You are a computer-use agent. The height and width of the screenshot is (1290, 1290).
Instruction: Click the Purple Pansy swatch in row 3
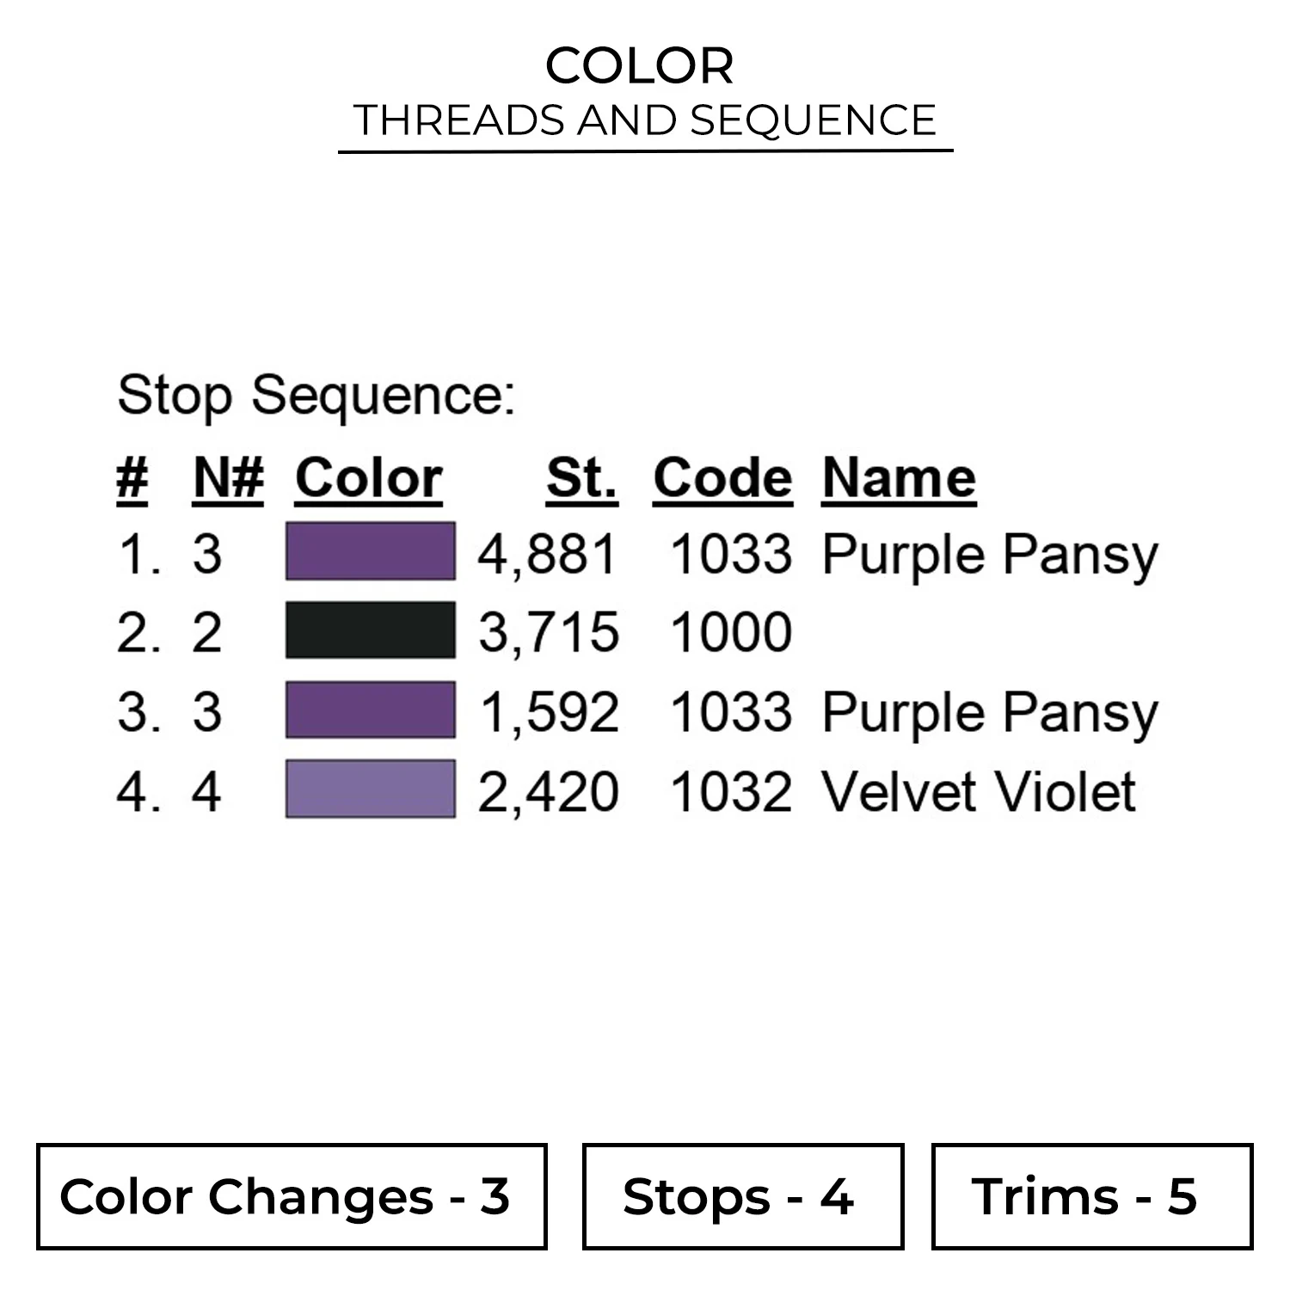(x=370, y=710)
